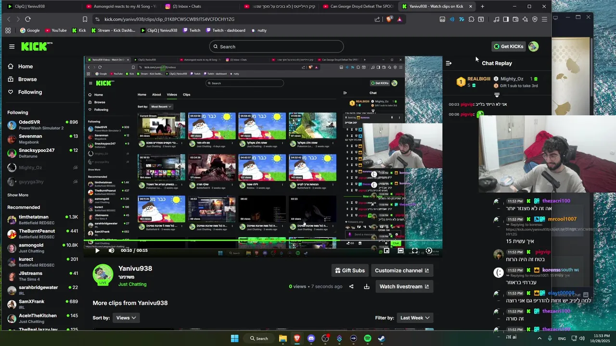Click the Gift Subs button
Screen dimensions: 616x346
(x=349, y=271)
